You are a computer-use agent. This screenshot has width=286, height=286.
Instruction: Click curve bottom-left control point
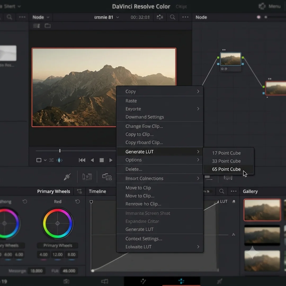[x=93, y=271]
